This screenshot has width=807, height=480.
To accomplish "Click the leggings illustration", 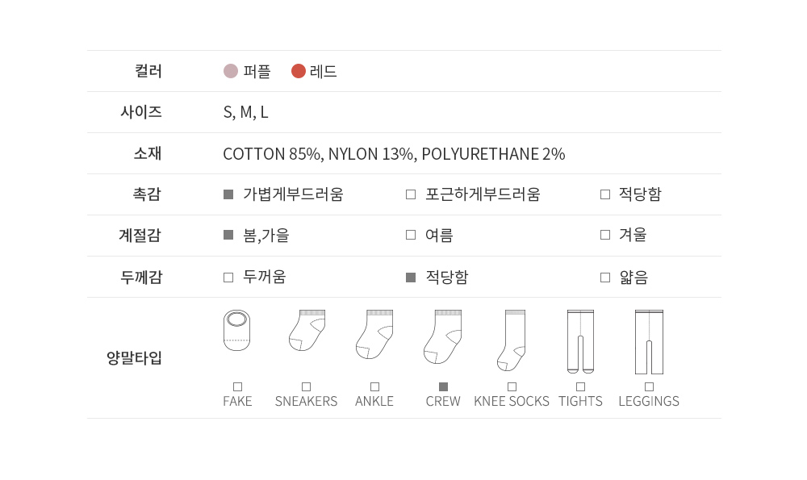I will pos(649,341).
